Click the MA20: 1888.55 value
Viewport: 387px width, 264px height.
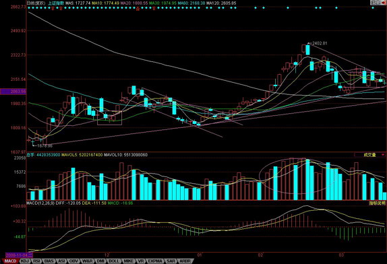pyautogui.click(x=134, y=3)
